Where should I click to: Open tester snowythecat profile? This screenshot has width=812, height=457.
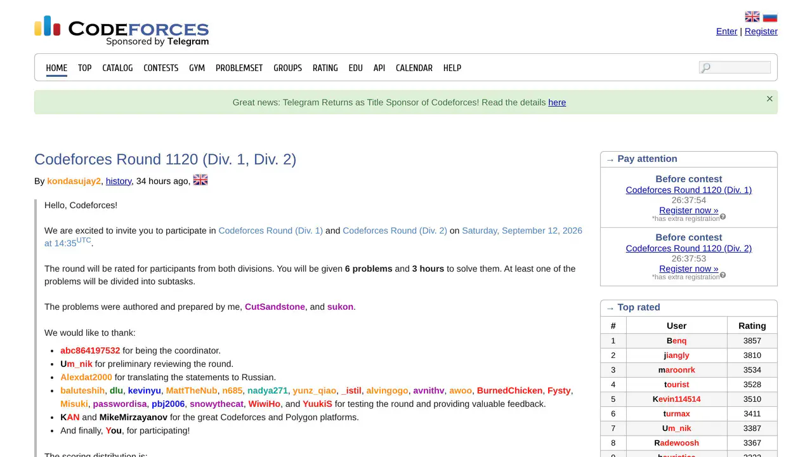(216, 404)
